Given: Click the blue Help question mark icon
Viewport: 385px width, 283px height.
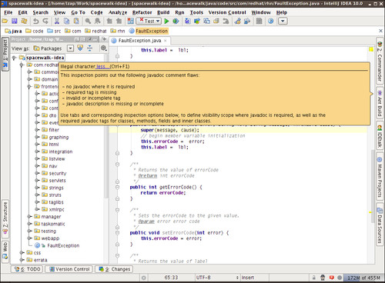Looking at the screenshot, I should [x=270, y=21].
